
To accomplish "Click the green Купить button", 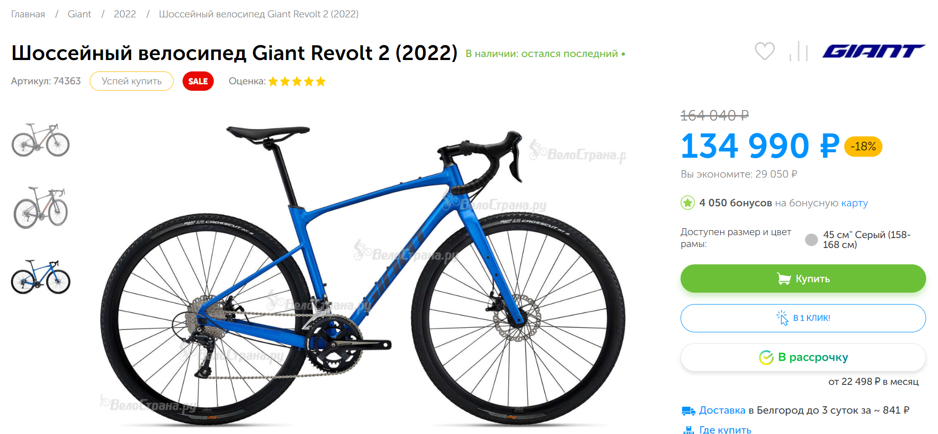I will tap(803, 279).
